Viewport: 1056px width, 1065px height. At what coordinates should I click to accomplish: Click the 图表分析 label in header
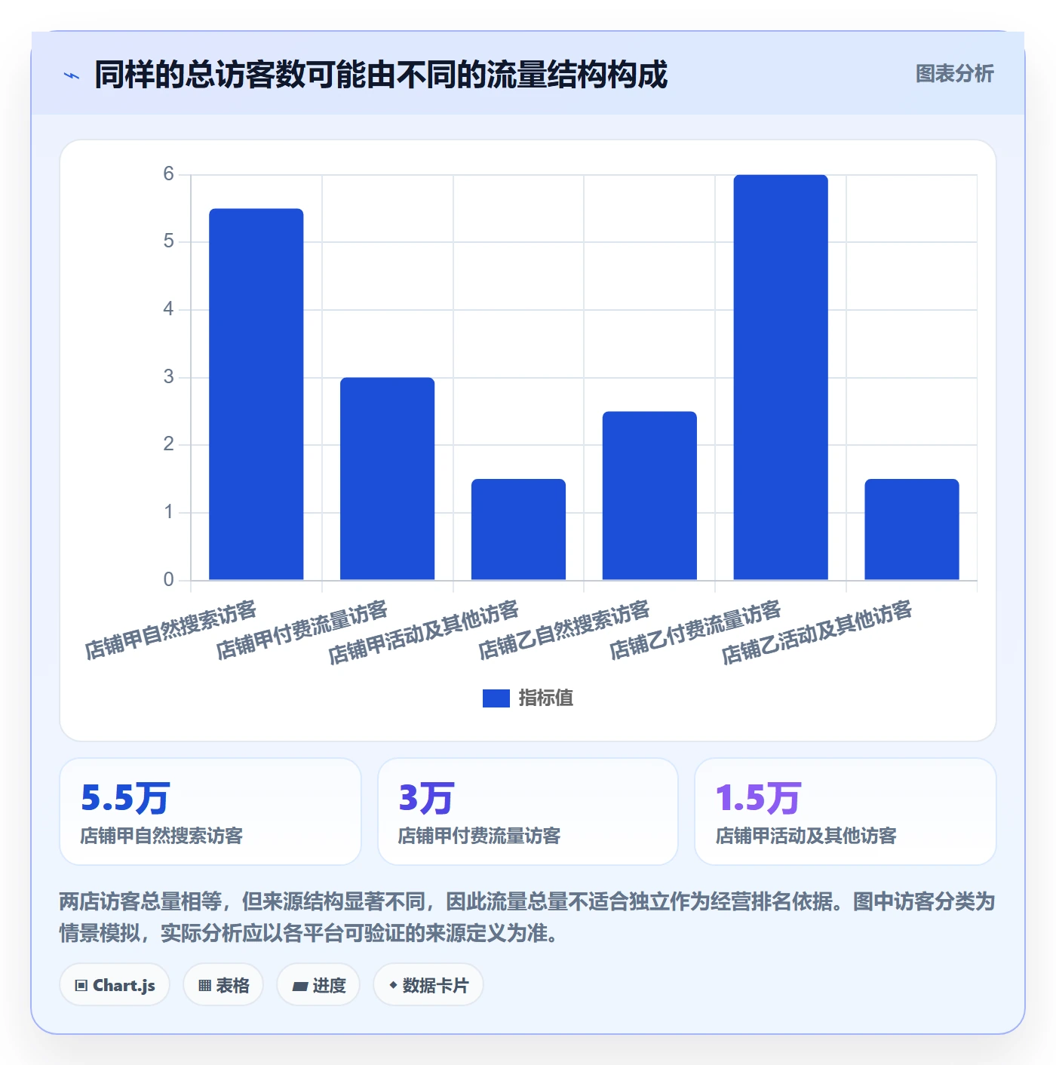click(x=954, y=74)
